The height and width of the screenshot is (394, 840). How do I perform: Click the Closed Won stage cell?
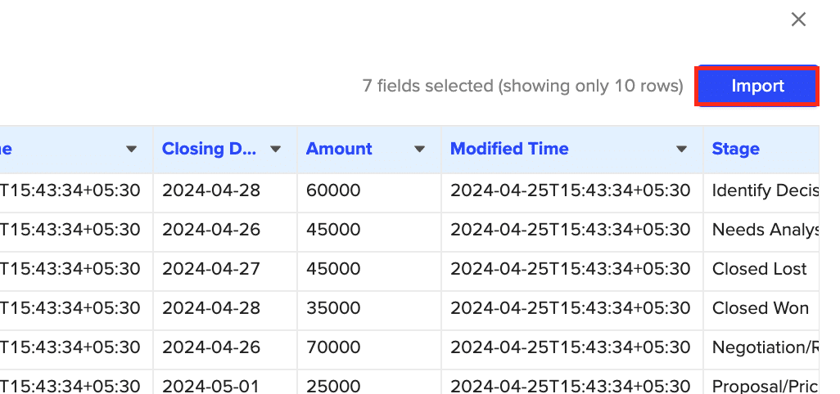[x=761, y=308]
